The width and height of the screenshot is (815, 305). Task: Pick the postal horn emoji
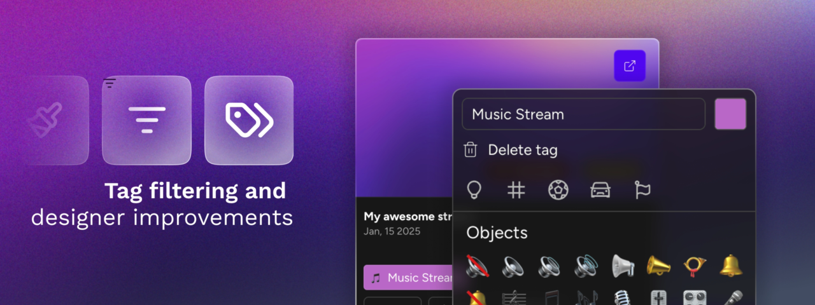click(695, 266)
